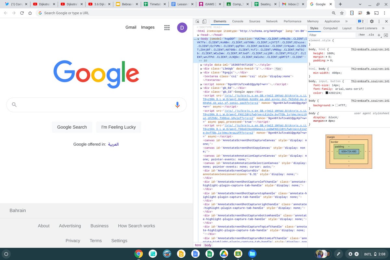Viewport: 390px width, 260px height.
Task: Bookmark this page with star icon
Action: coord(342,13)
